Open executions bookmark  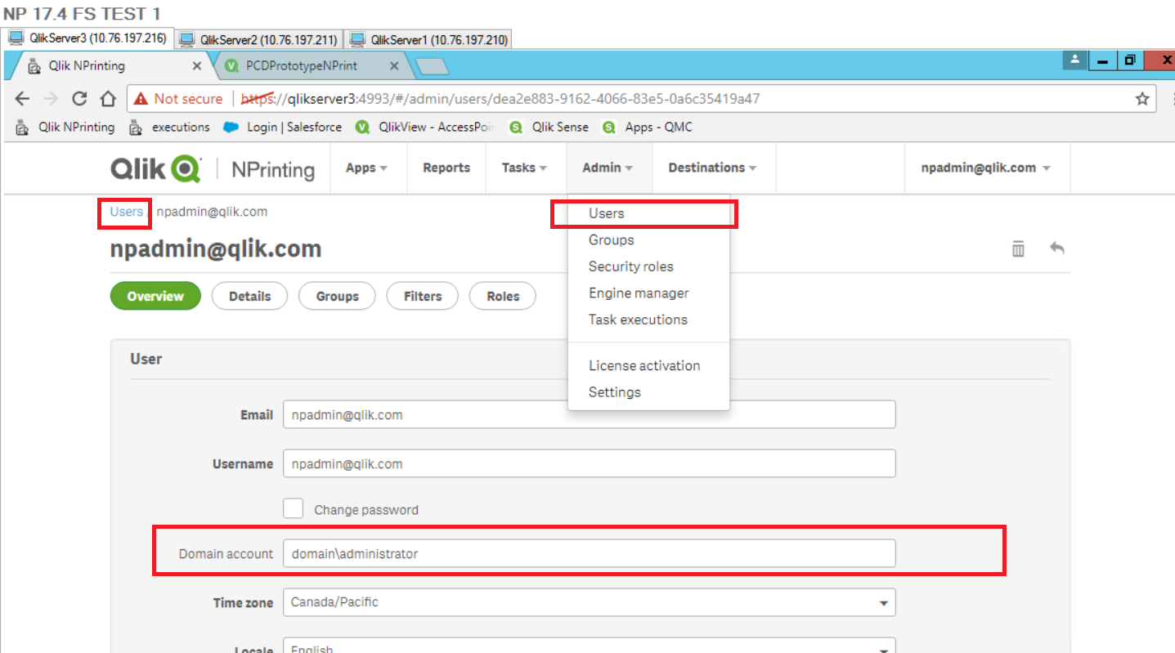(169, 127)
